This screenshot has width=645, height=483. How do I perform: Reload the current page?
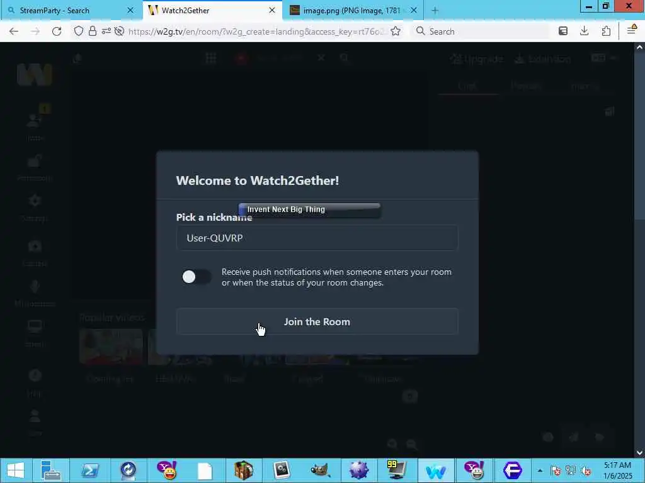pyautogui.click(x=57, y=31)
